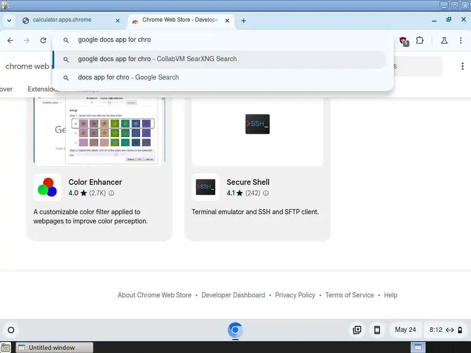Open the Developer Dashboard link
This screenshot has width=471, height=353.
(233, 295)
